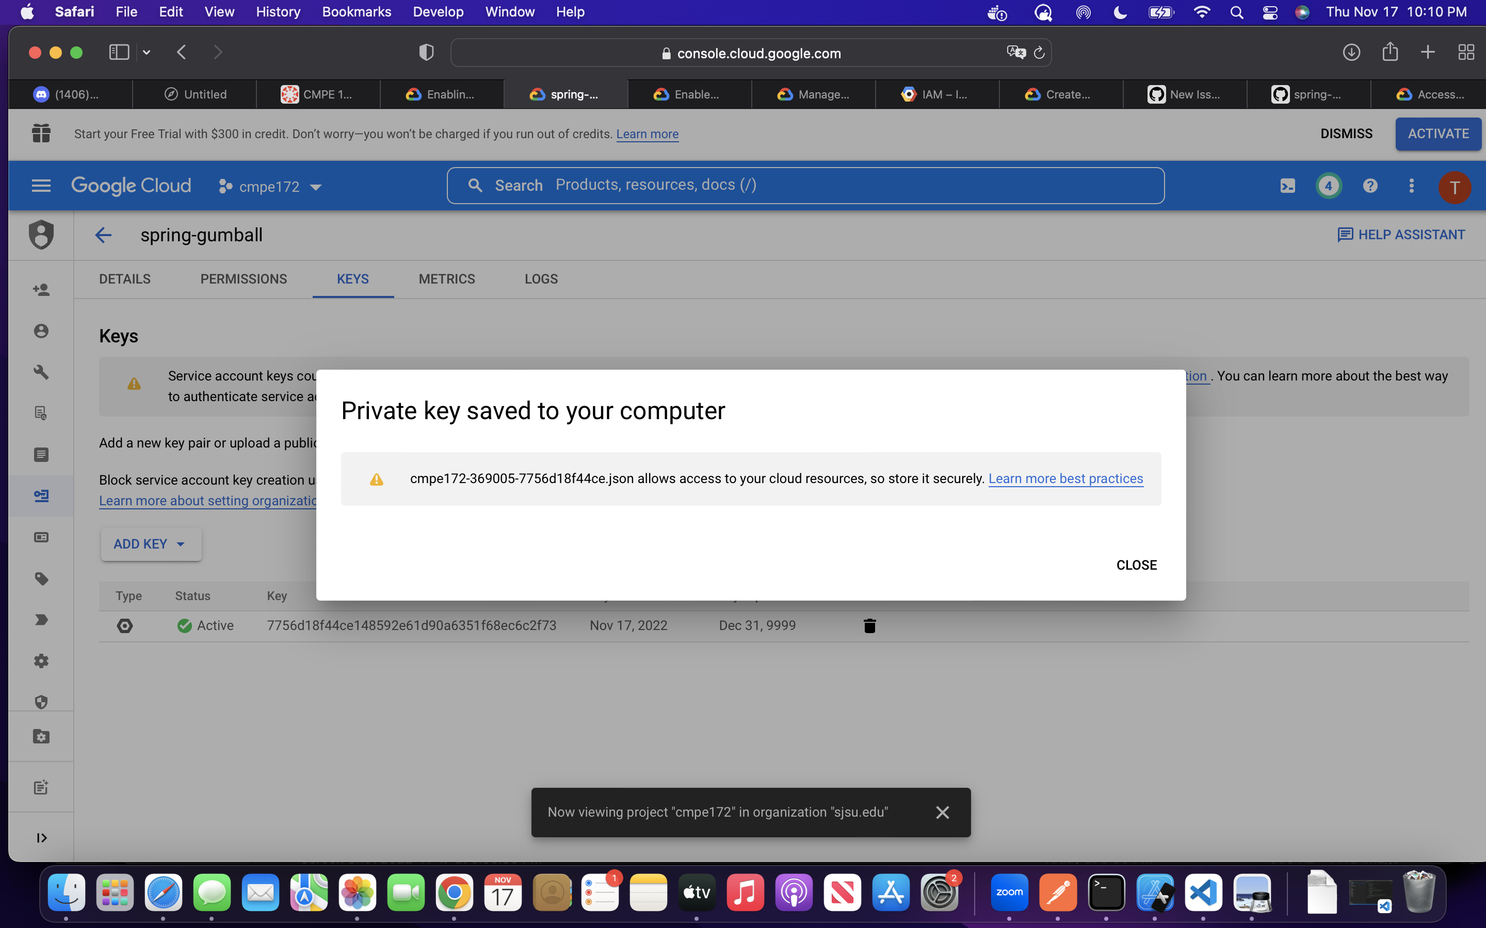Open the ADD KEY dropdown

tap(151, 544)
